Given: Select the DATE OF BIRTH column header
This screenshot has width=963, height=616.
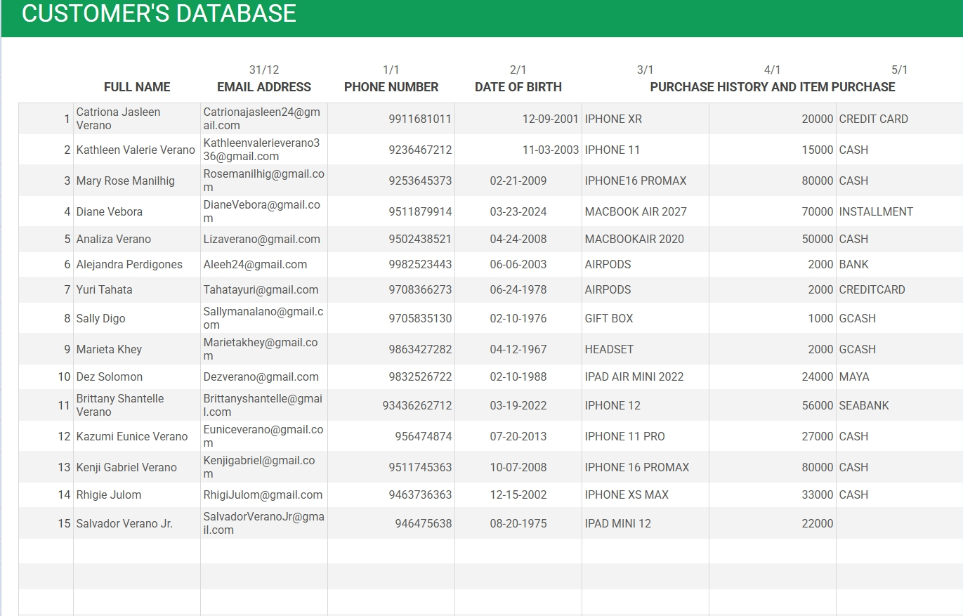Looking at the screenshot, I should pyautogui.click(x=518, y=87).
